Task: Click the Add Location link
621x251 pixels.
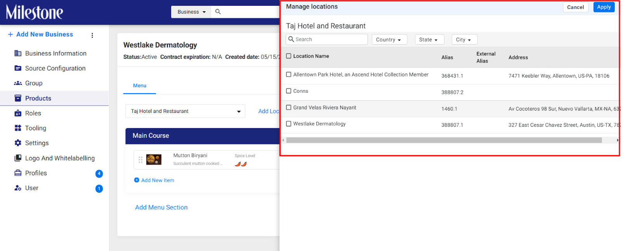Action: point(269,111)
